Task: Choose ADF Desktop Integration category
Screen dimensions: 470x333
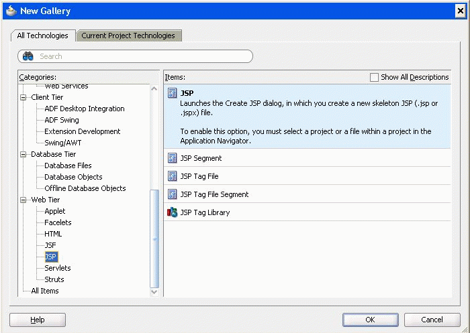Action: pyautogui.click(x=84, y=109)
